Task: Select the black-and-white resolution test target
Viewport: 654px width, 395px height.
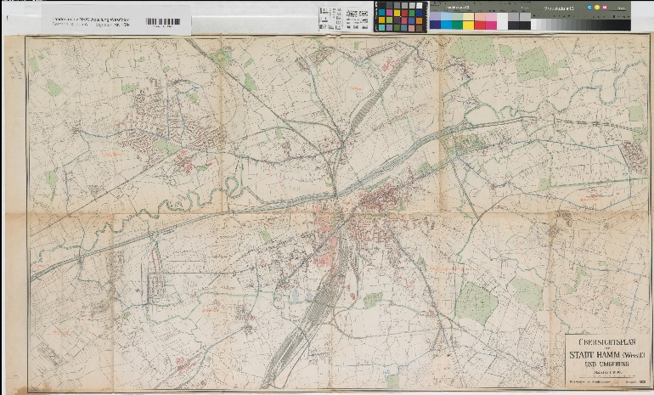Action: [344, 18]
